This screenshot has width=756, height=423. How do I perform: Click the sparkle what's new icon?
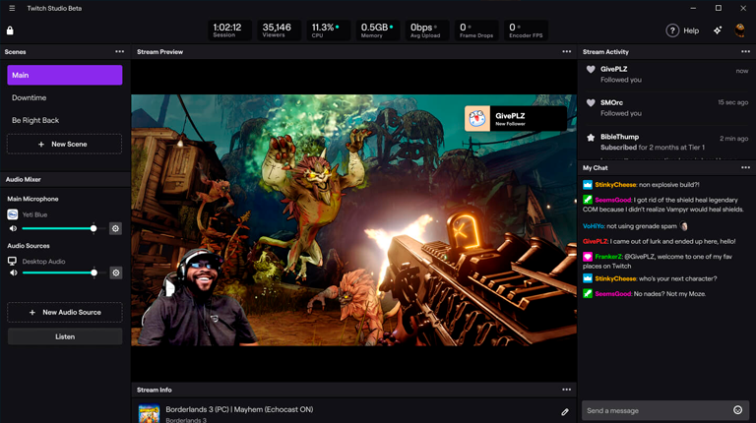[x=718, y=30]
